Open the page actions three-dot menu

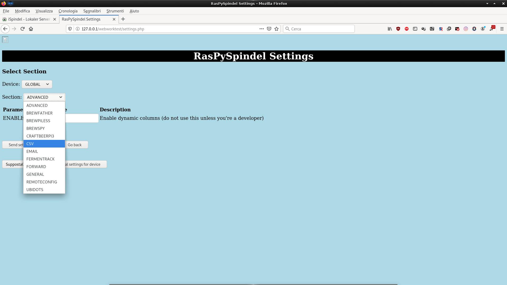[x=261, y=29]
